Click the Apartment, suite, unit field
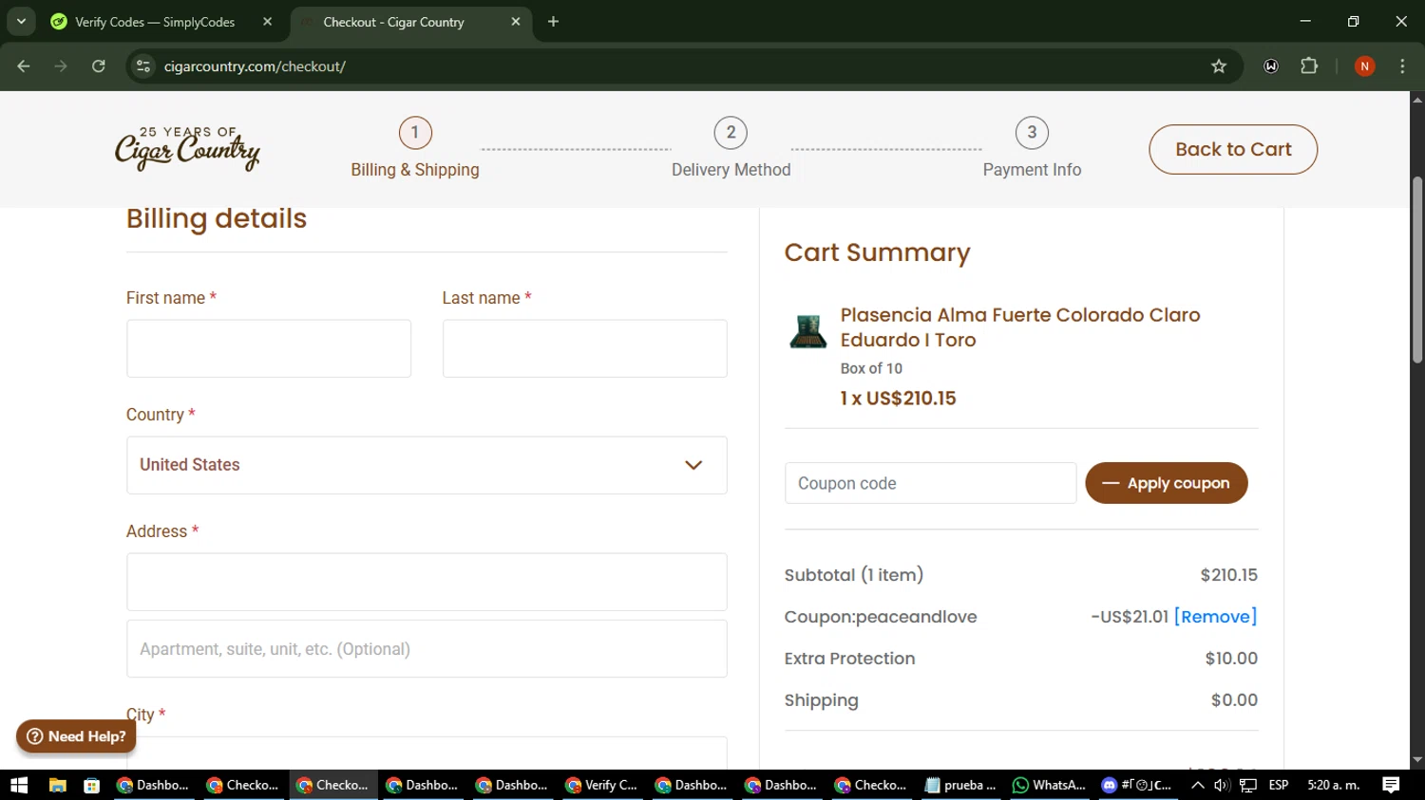The width and height of the screenshot is (1425, 800). coord(427,649)
